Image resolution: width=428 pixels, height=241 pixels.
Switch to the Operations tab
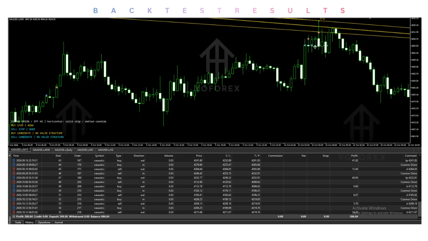44,223
